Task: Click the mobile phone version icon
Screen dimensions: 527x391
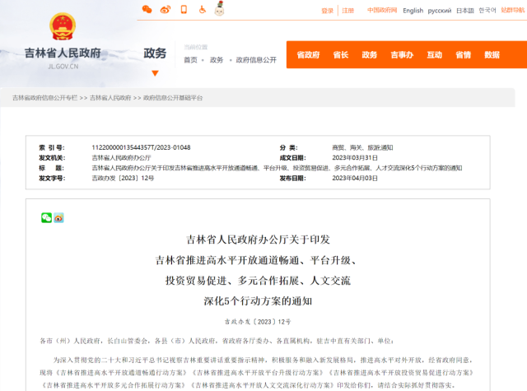Action: 184,10
